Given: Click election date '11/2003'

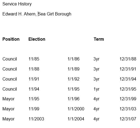Looking at the screenshot, I should [36, 119].
